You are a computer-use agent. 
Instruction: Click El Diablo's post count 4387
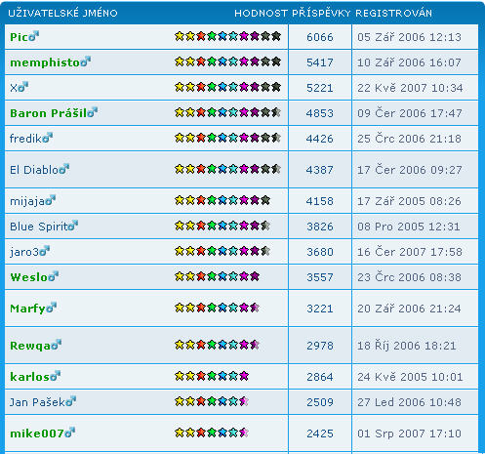point(320,170)
